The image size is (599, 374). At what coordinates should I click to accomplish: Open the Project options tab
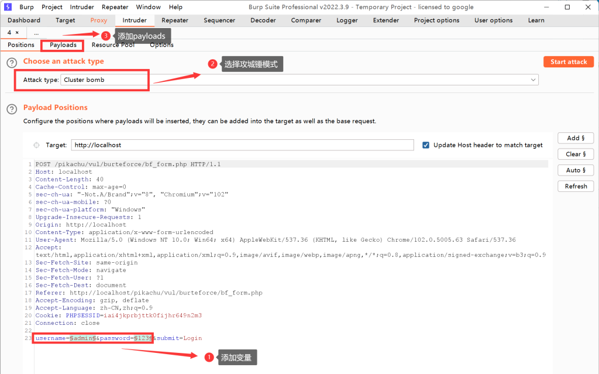(x=436, y=20)
